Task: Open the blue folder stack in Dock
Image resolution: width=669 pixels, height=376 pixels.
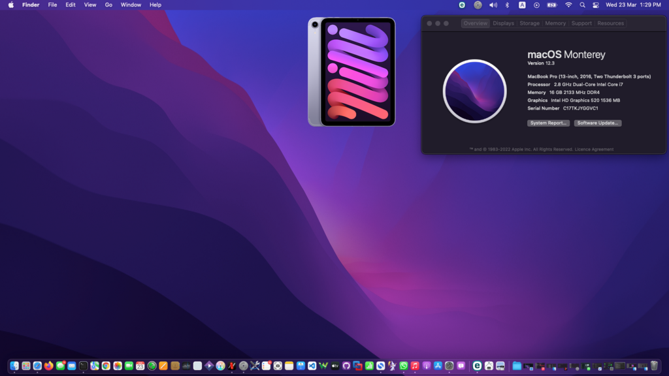Action: point(517,366)
